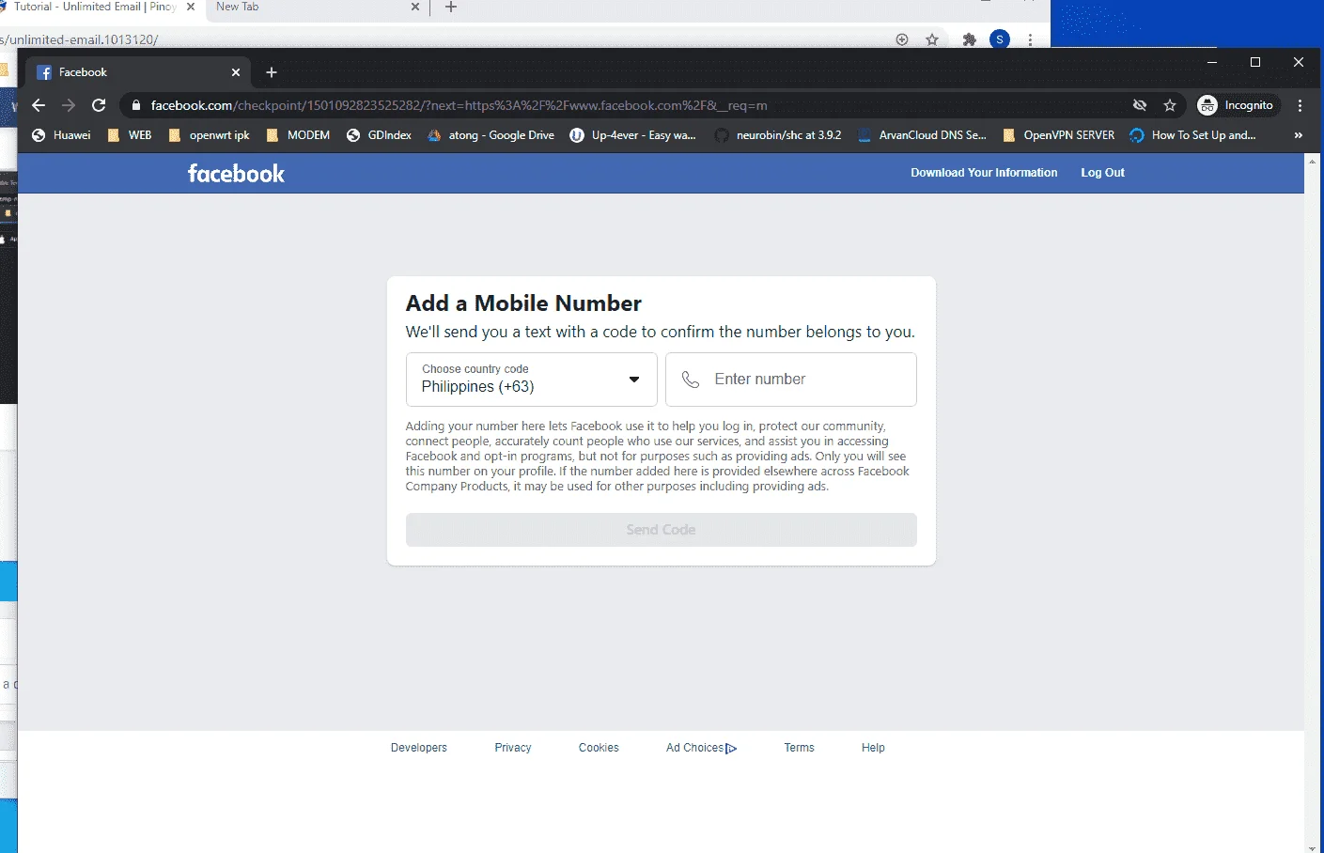Click the facebook logo
The width and height of the screenshot is (1324, 853).
(x=236, y=173)
